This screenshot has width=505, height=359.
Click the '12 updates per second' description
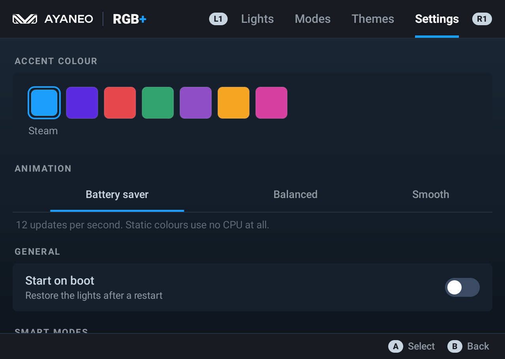point(142,225)
